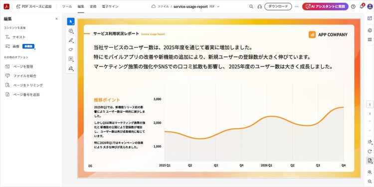
Task: Open the help question mark icon
Action: (x=353, y=6)
